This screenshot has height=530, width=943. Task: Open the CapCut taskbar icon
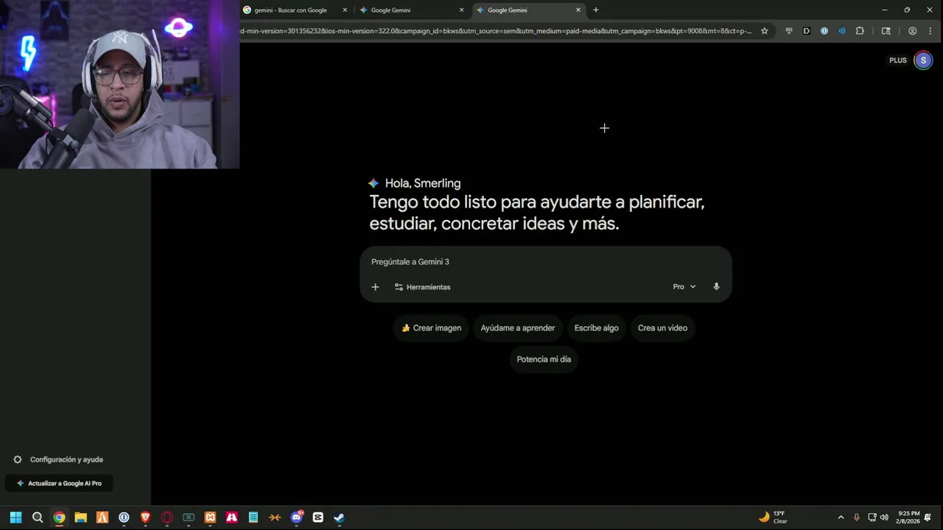coord(318,517)
